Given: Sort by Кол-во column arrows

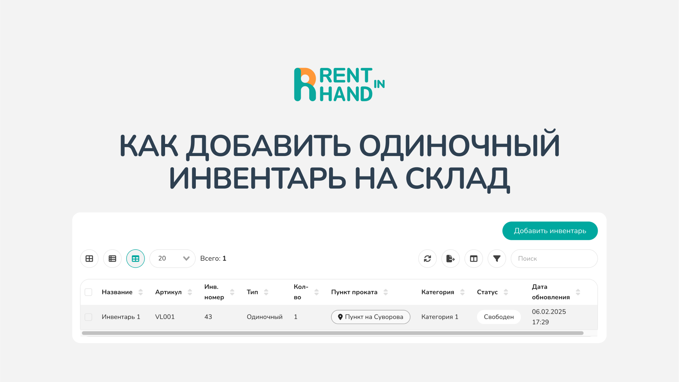Looking at the screenshot, I should coord(317,292).
